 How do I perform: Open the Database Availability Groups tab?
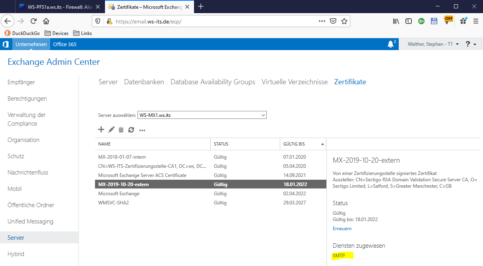click(x=213, y=82)
